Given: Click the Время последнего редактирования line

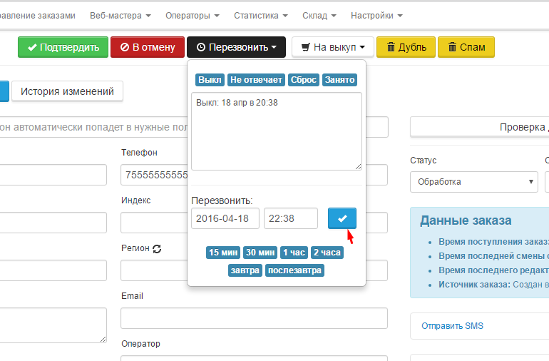Looking at the screenshot, I should [x=493, y=270].
